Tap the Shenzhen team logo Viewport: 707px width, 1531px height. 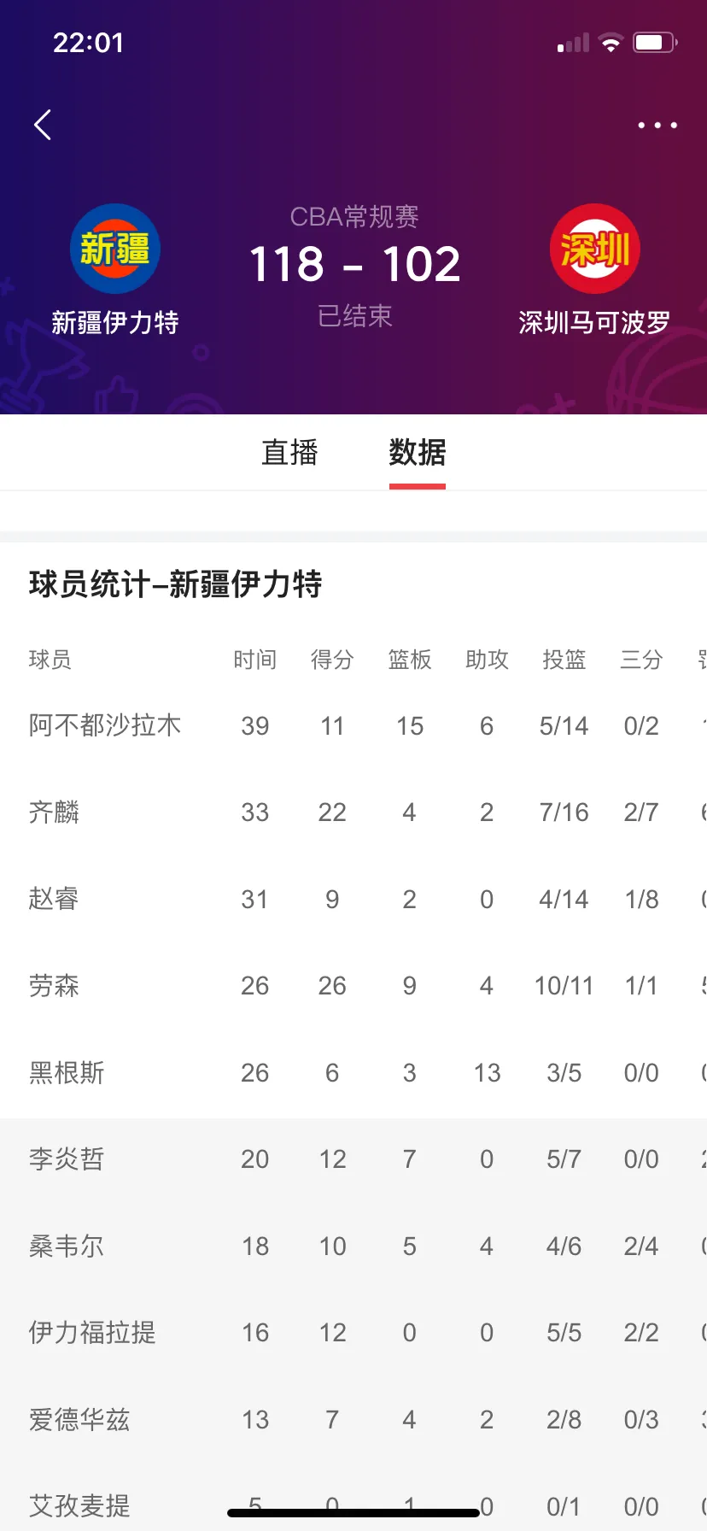pyautogui.click(x=594, y=249)
